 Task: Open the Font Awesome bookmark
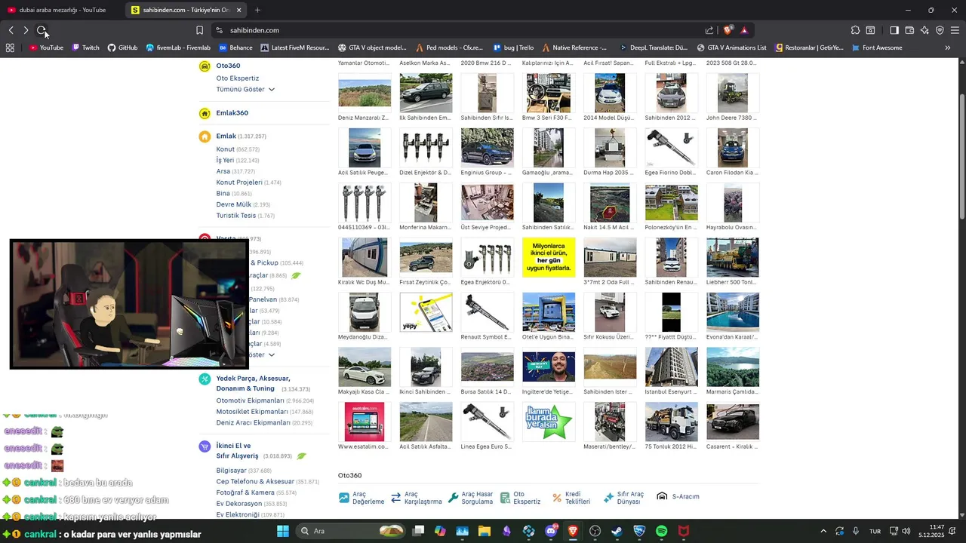[x=876, y=48]
